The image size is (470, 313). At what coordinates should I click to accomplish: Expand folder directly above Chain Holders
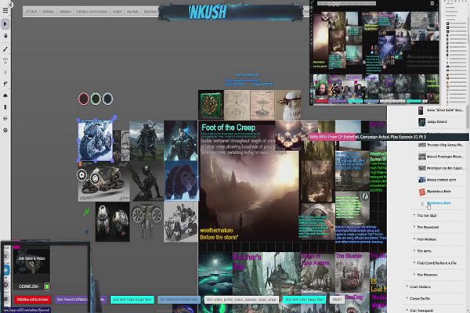[414, 275]
